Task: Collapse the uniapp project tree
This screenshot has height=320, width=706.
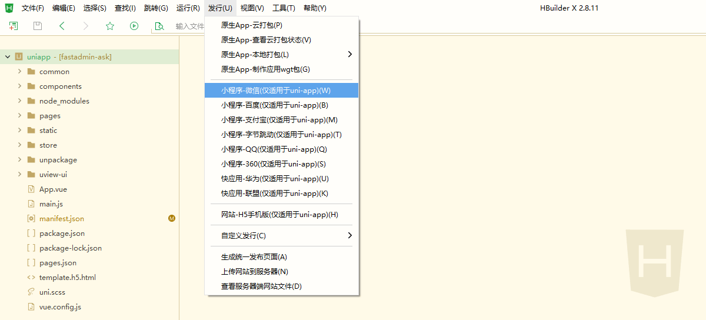Action: [8, 56]
